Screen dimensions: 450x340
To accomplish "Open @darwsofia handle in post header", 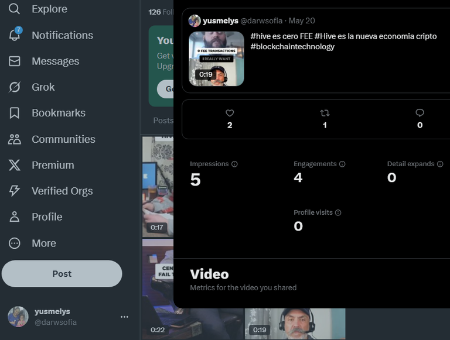I will pyautogui.click(x=261, y=20).
